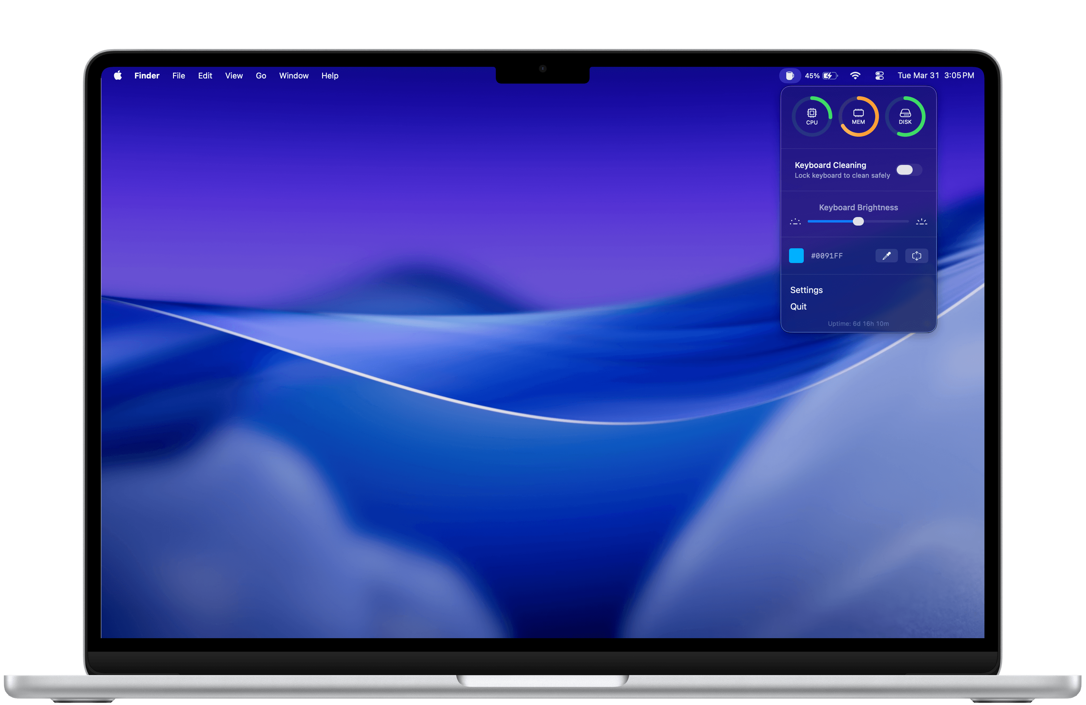The image size is (1086, 705).
Task: Open the Apple menu
Action: click(x=117, y=75)
